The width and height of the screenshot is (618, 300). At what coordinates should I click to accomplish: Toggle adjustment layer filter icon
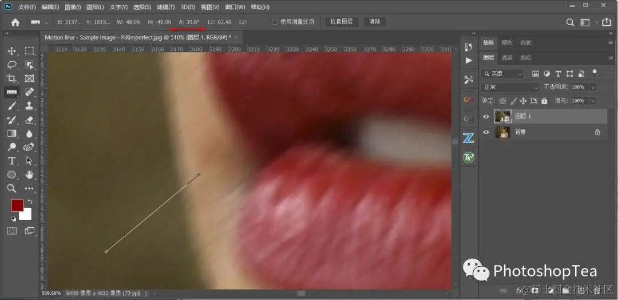[x=546, y=74]
